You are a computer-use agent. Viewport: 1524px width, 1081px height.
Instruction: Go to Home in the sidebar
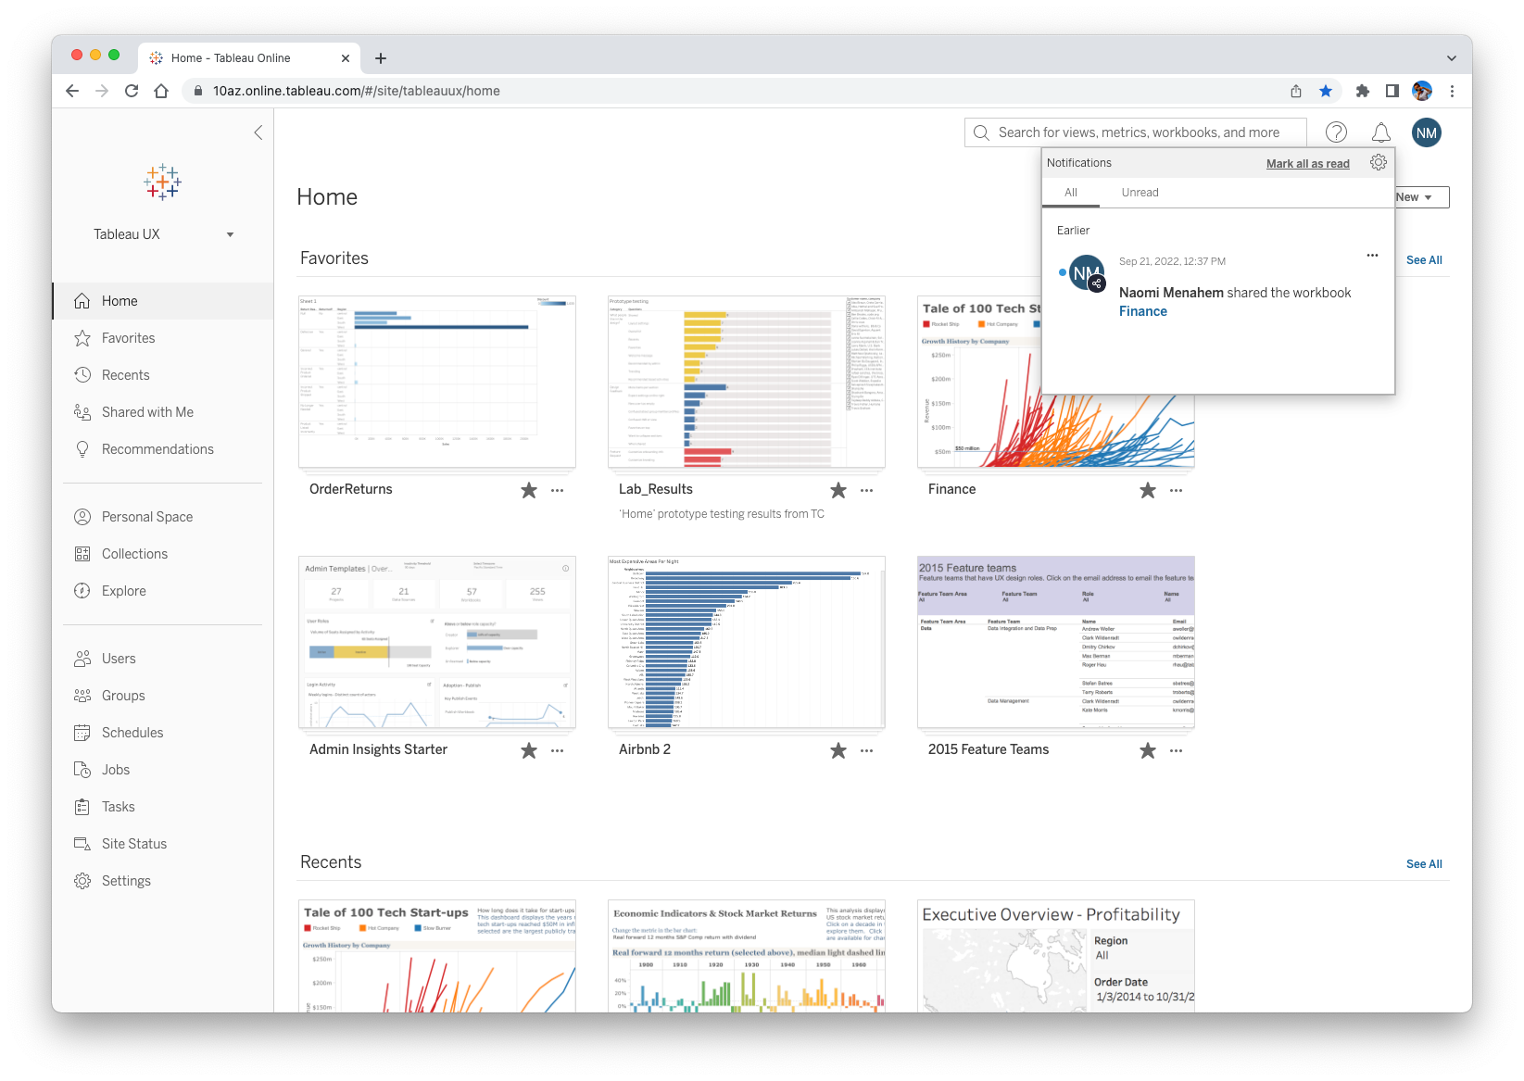[x=163, y=301]
